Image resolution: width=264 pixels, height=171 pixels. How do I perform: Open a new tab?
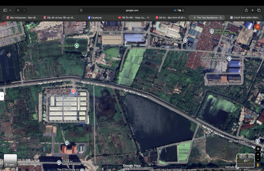pos(253,10)
